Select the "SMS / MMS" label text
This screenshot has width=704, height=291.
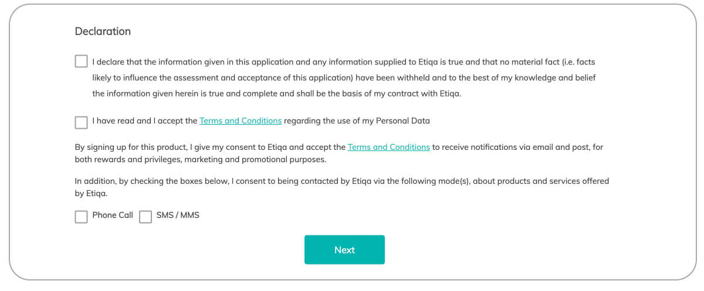178,215
